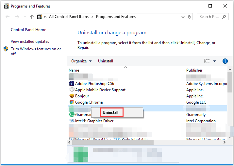Screen dimensions: 234x166
Task: Open Turn Windows features on or off
Action: (x=36, y=51)
